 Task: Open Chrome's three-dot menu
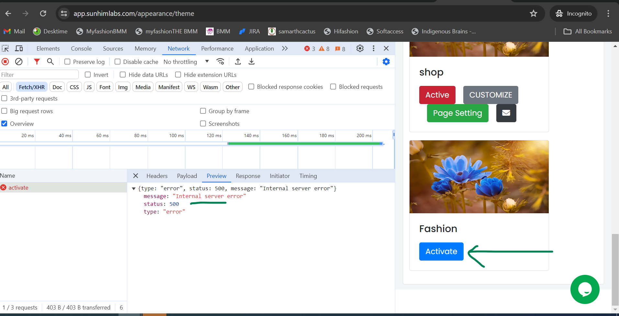pos(608,13)
